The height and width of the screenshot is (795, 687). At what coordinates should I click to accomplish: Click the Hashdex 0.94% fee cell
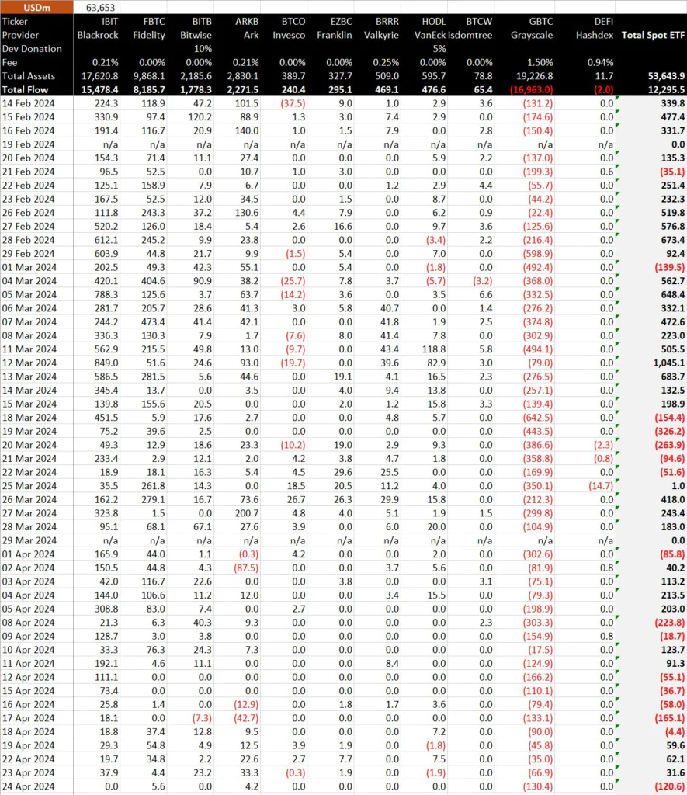click(x=600, y=62)
